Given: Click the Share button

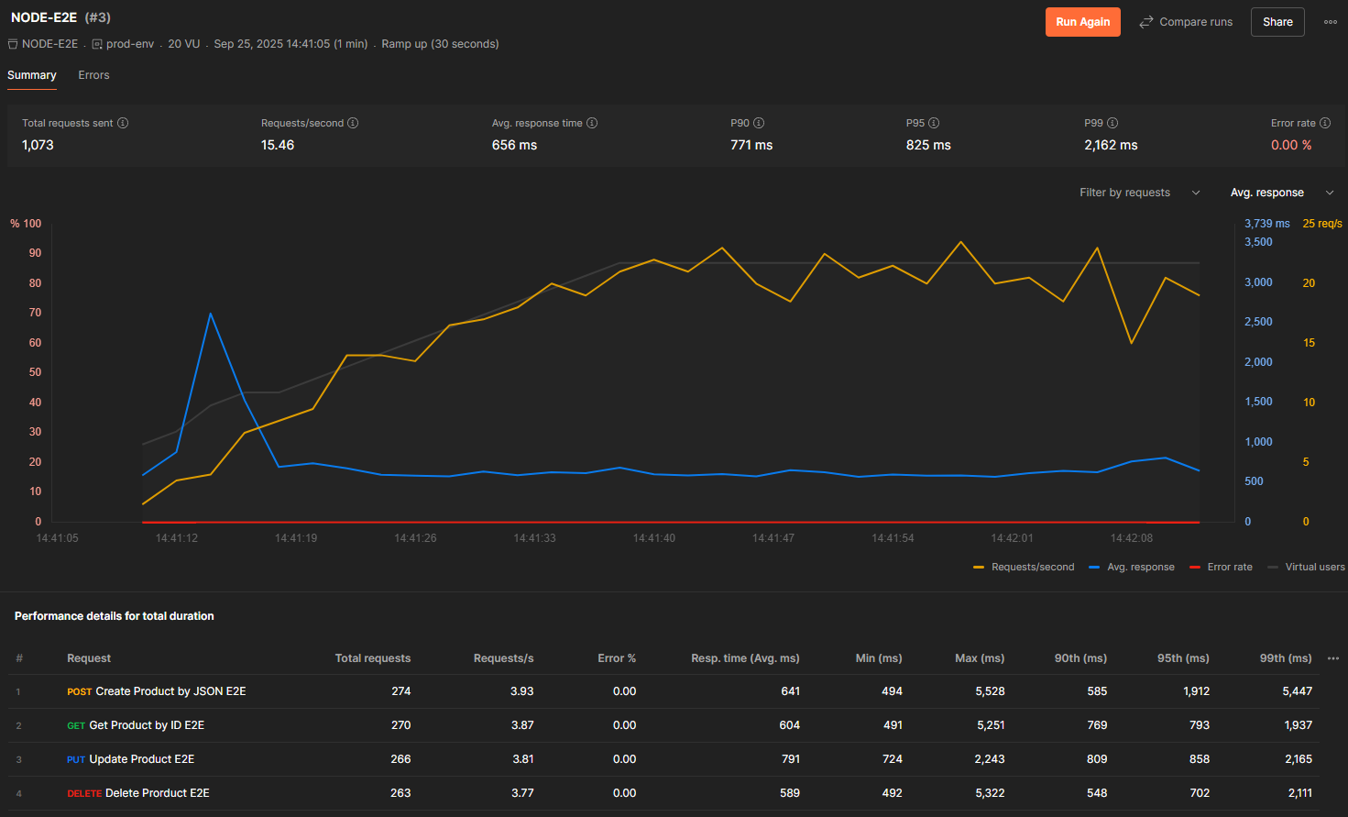Looking at the screenshot, I should 1277,22.
